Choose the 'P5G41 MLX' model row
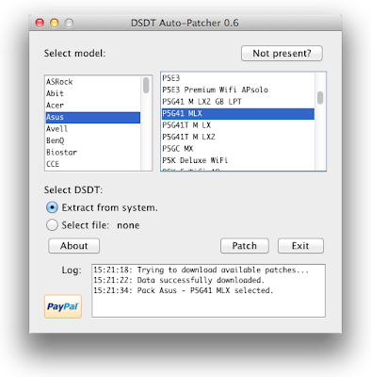The width and height of the screenshot is (371, 377). (x=238, y=113)
